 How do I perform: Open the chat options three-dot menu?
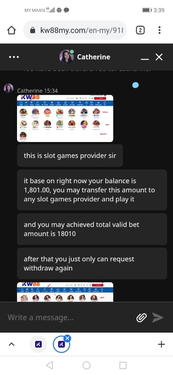pyautogui.click(x=14, y=57)
